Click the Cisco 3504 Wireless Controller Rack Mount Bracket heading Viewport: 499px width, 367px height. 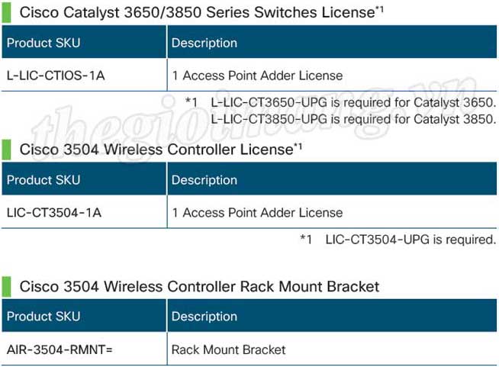(x=199, y=286)
